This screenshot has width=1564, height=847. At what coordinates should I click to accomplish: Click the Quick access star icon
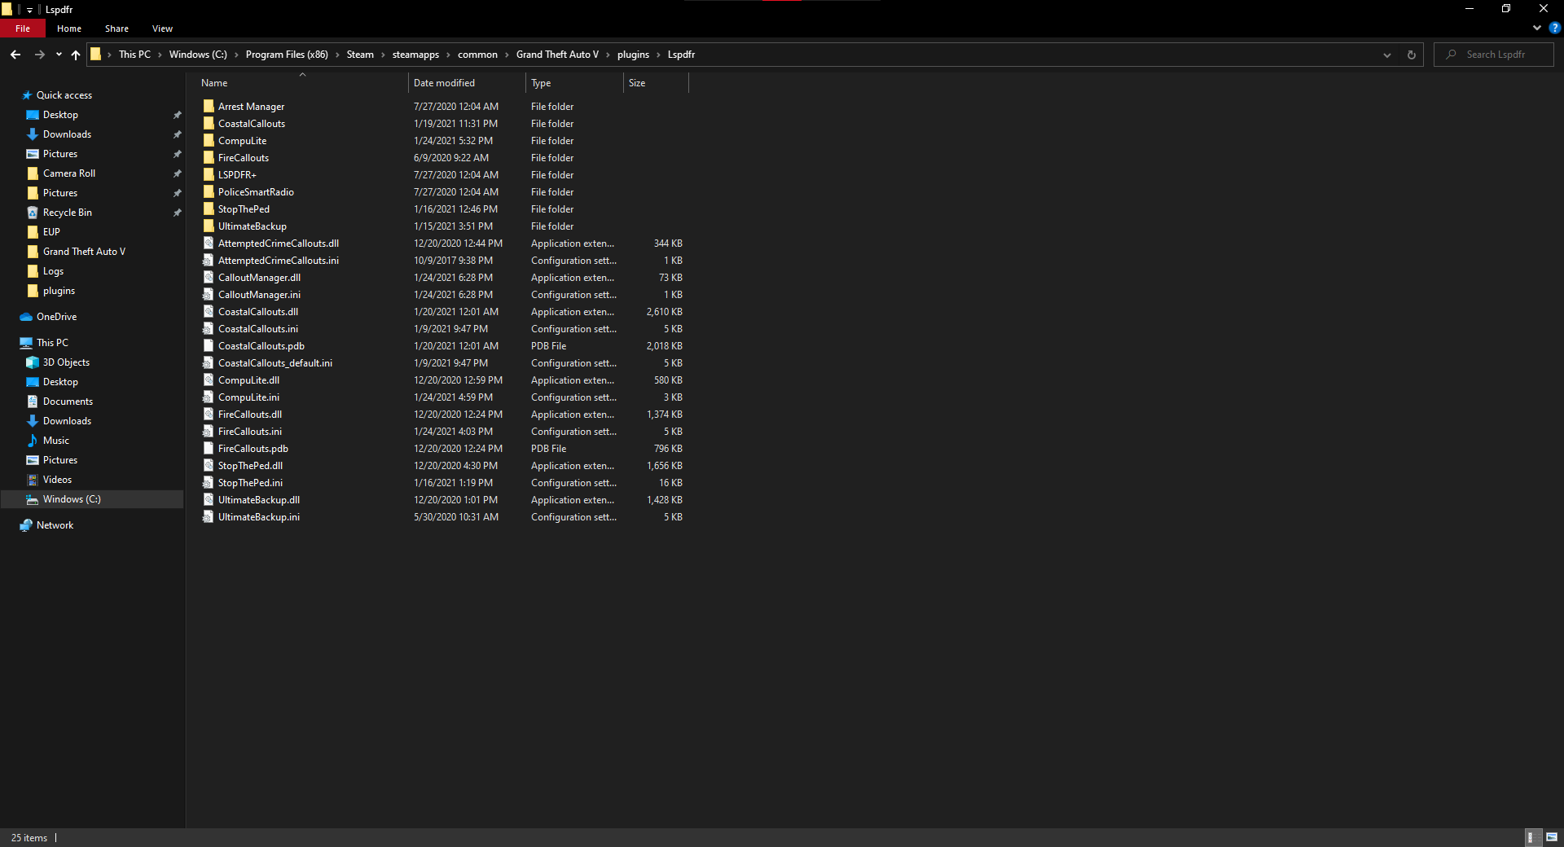[x=26, y=95]
